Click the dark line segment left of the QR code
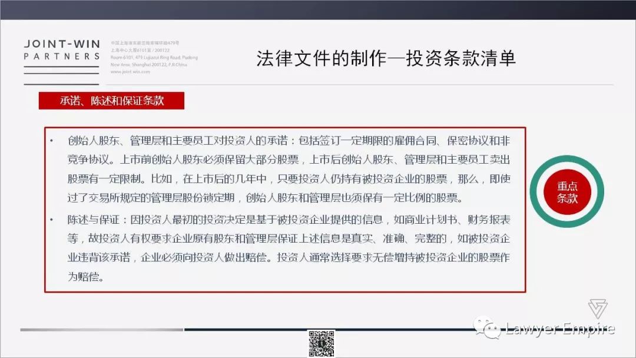636x358 pixels. (x=246, y=329)
